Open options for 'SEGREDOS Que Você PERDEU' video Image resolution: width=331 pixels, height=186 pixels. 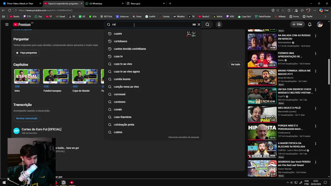pos(315,162)
